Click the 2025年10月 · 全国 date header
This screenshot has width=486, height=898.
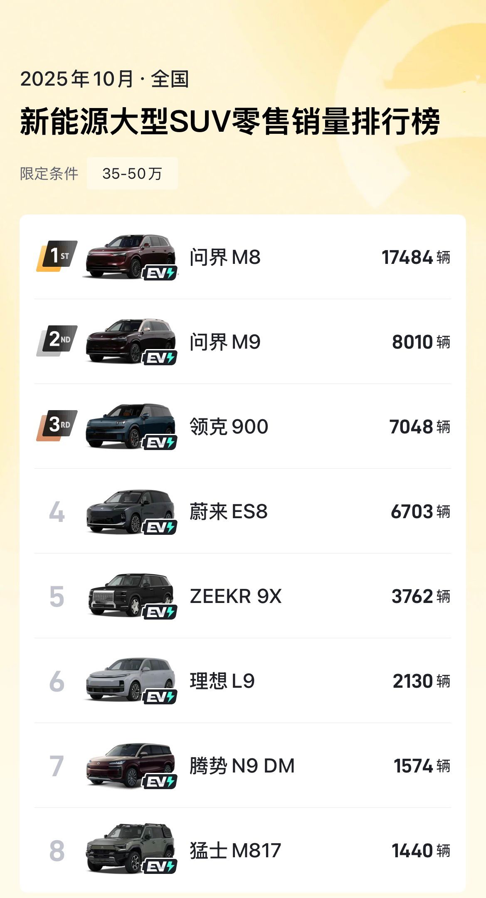coord(104,79)
